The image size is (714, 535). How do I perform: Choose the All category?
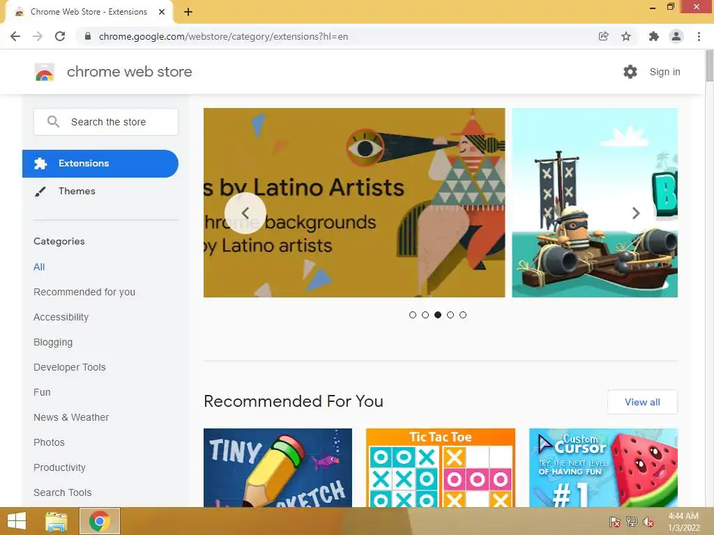(x=39, y=267)
